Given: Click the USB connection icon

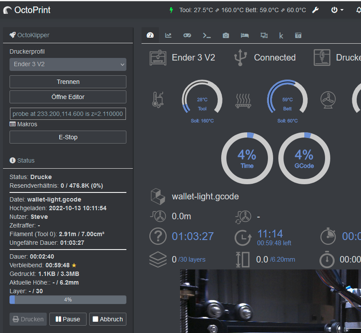Looking at the screenshot, I should click(x=240, y=58).
